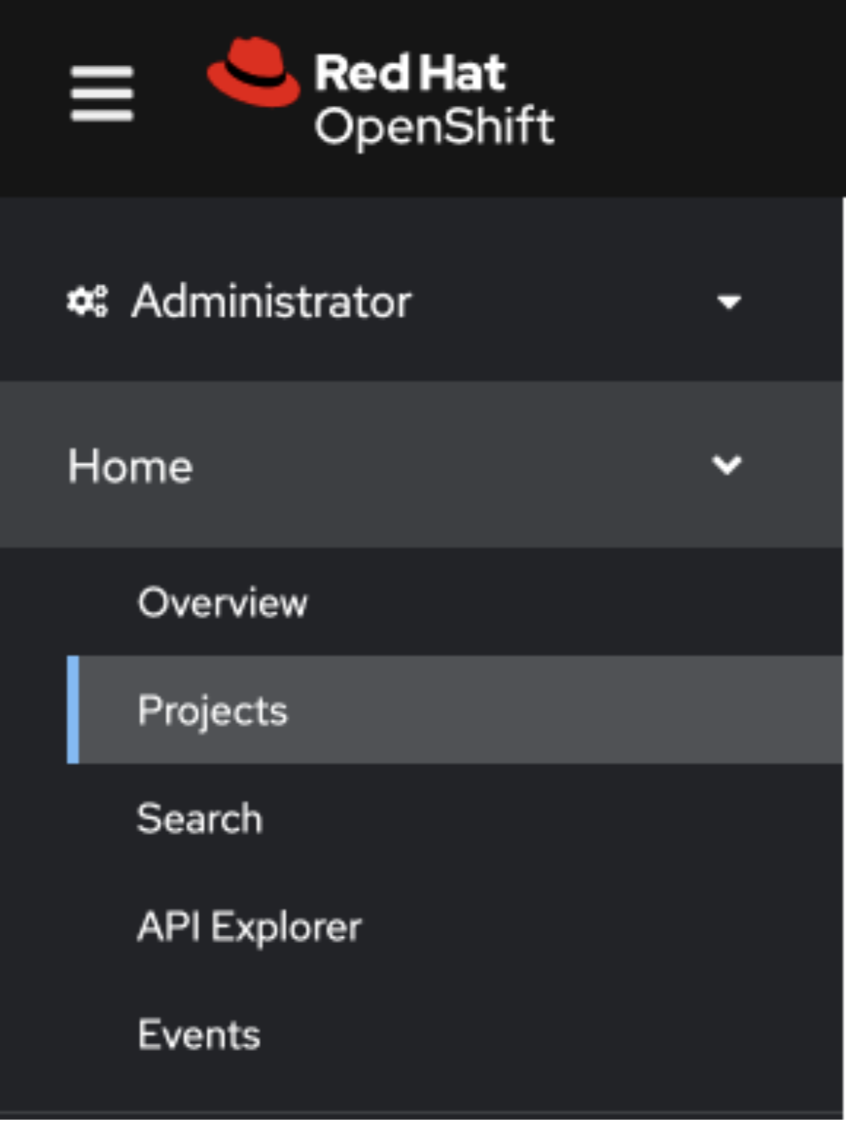Click the Administrator perspective gear icon
The image size is (846, 1124).
pos(88,301)
